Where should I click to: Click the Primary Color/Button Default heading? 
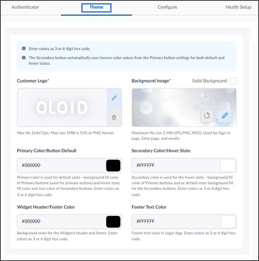[x=47, y=151]
